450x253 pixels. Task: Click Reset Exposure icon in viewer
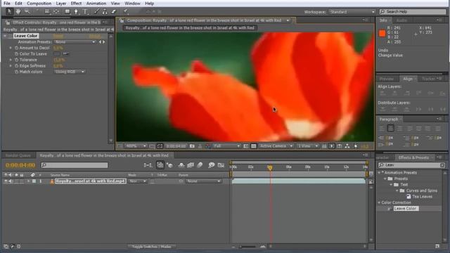pos(356,146)
